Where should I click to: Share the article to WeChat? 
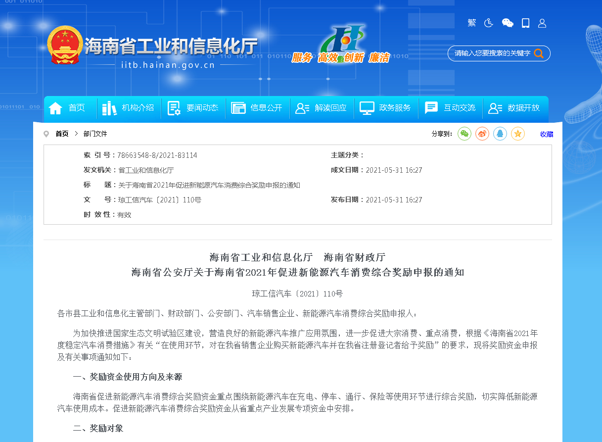(464, 134)
